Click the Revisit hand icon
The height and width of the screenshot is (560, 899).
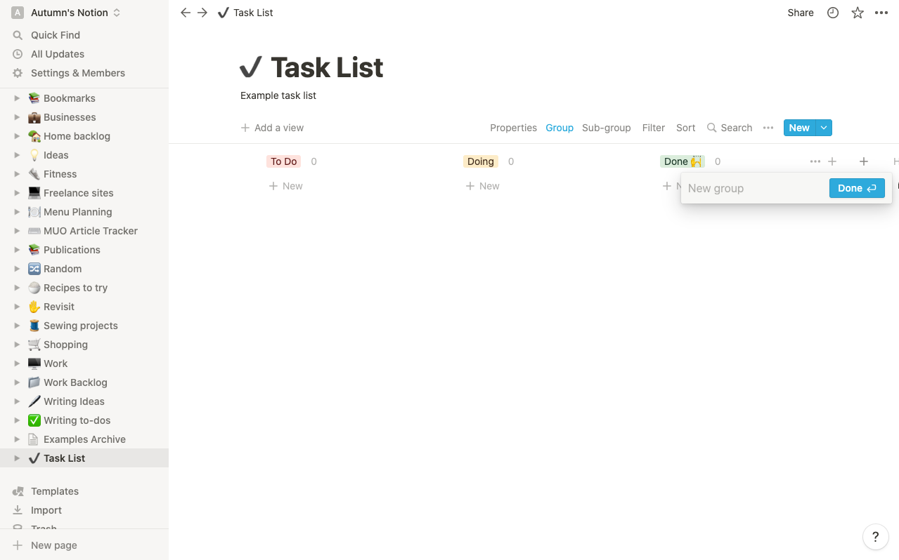click(x=34, y=307)
